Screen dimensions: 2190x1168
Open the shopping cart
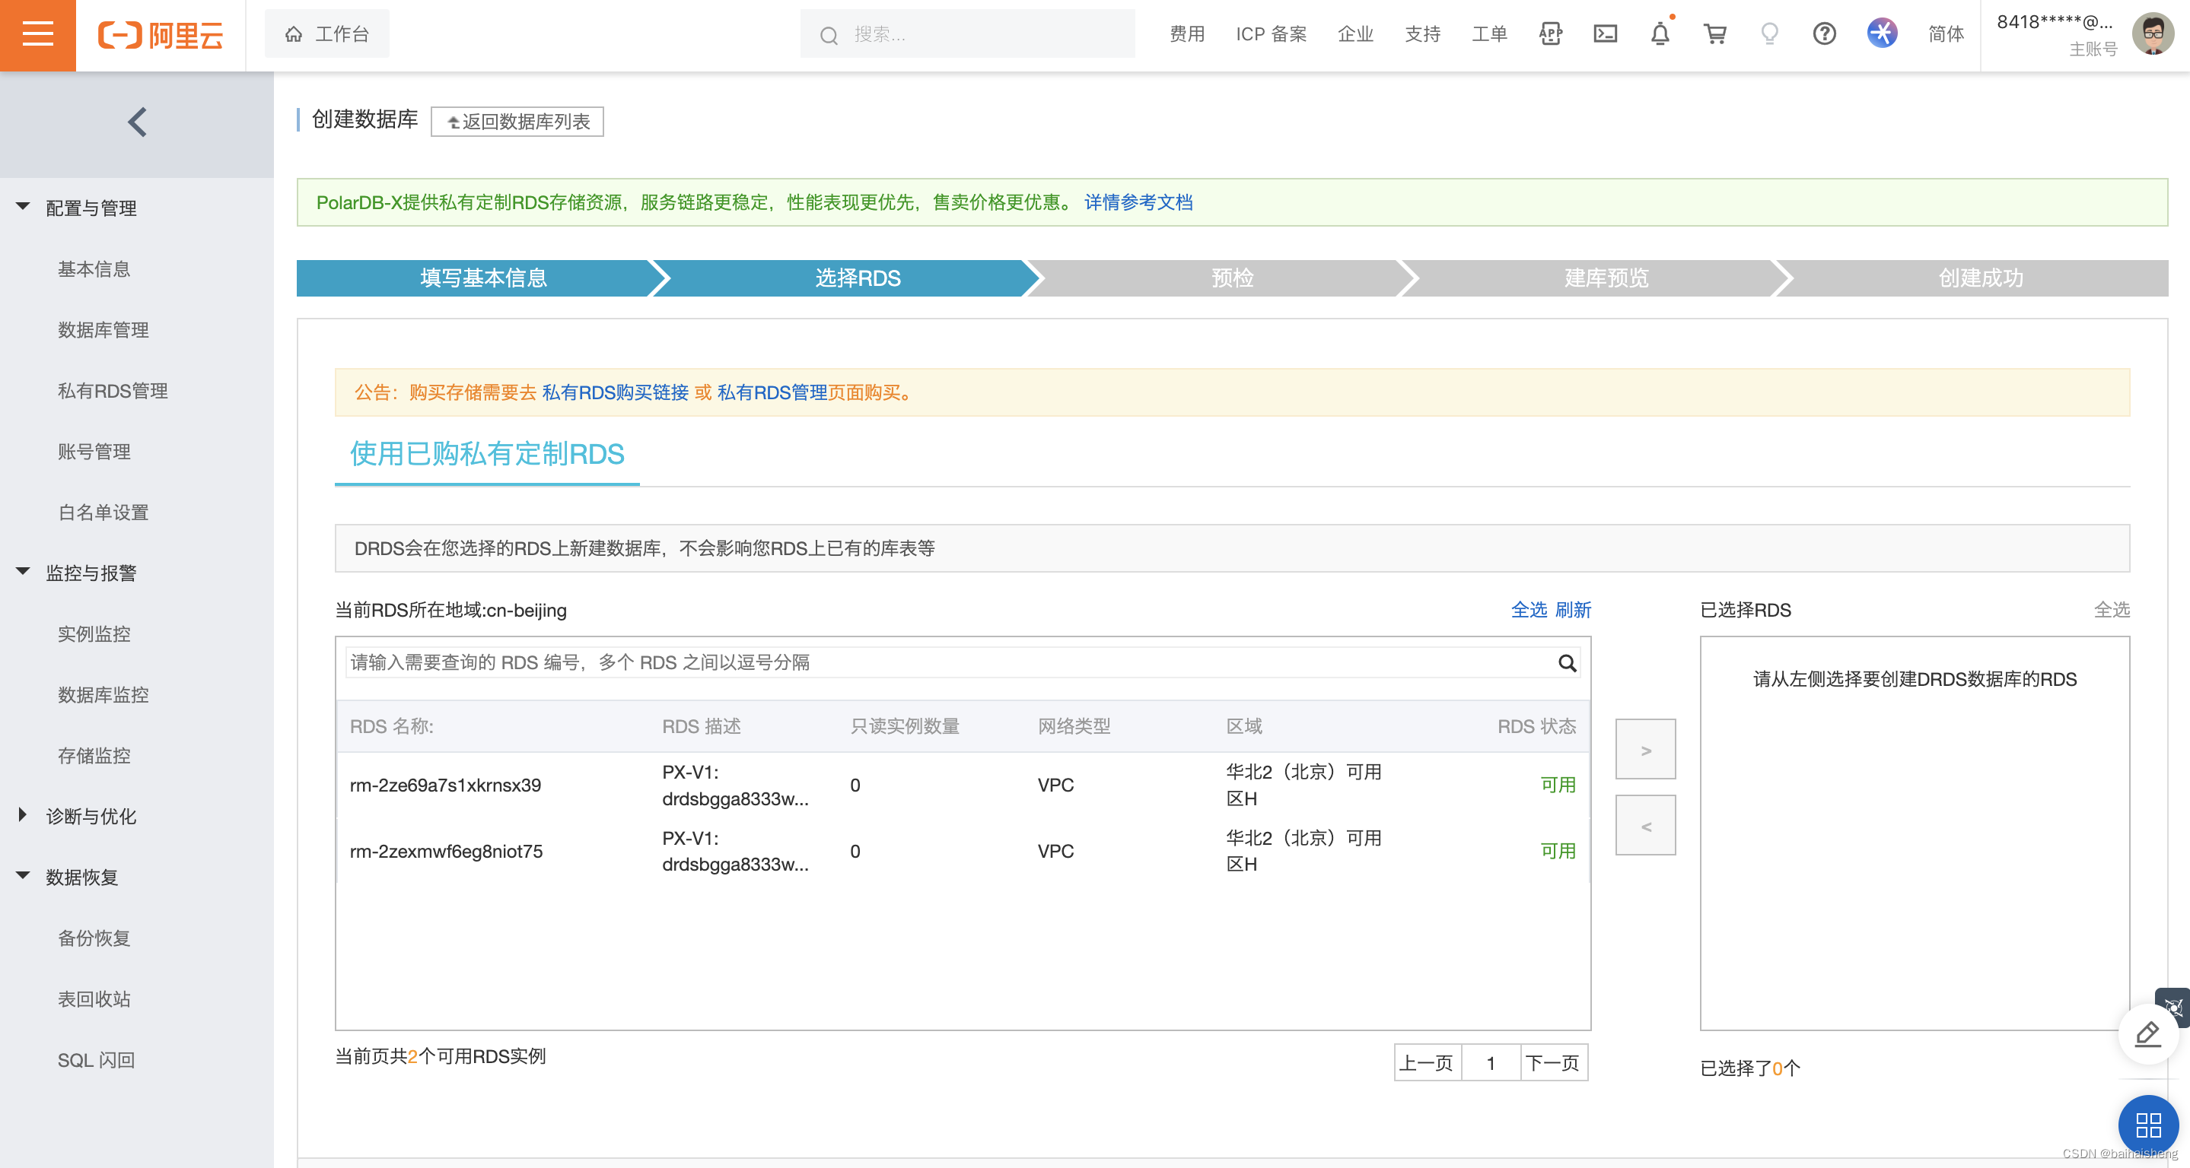[1716, 34]
